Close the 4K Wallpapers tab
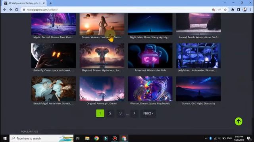Screen dimensions: 254x142 [44, 3]
